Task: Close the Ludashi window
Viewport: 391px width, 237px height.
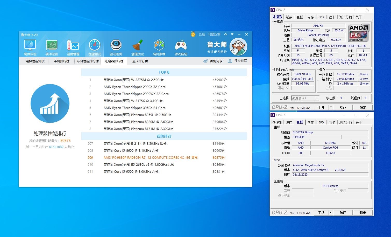Action: click(x=247, y=34)
